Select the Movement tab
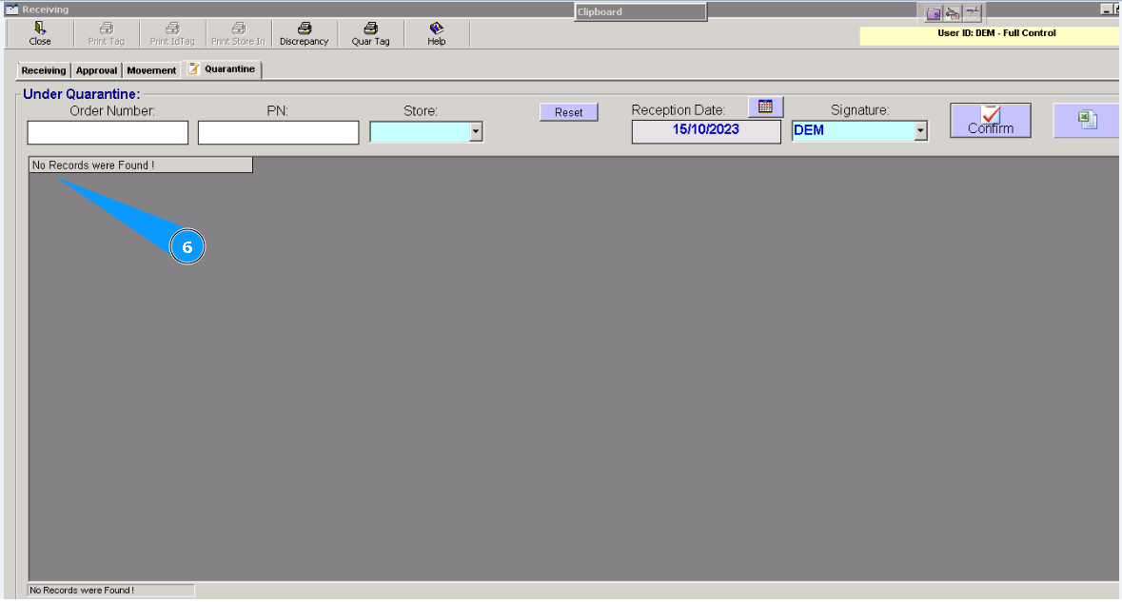This screenshot has width=1122, height=602. coord(151,69)
